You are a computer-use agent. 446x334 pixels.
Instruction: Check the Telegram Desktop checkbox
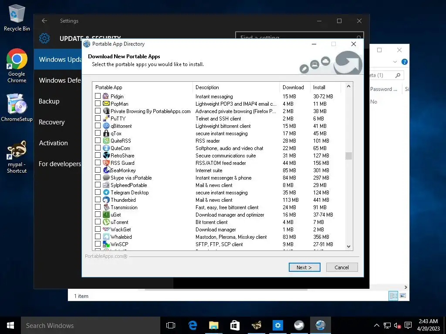(x=98, y=192)
